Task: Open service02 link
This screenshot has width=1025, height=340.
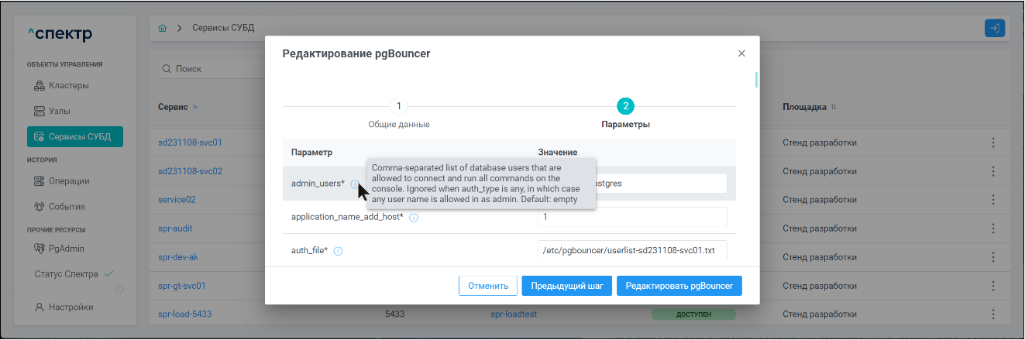Action: [x=177, y=200]
